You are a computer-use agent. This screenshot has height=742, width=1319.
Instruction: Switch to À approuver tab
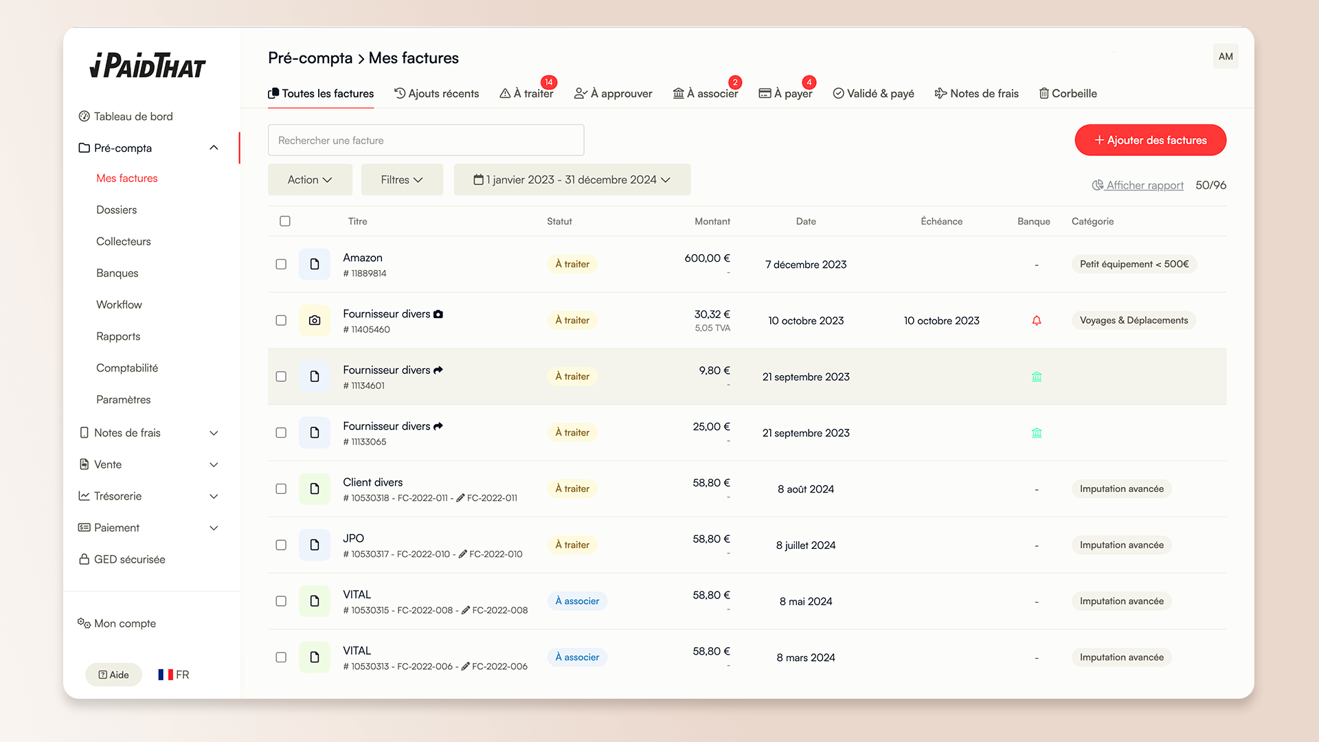point(613,93)
